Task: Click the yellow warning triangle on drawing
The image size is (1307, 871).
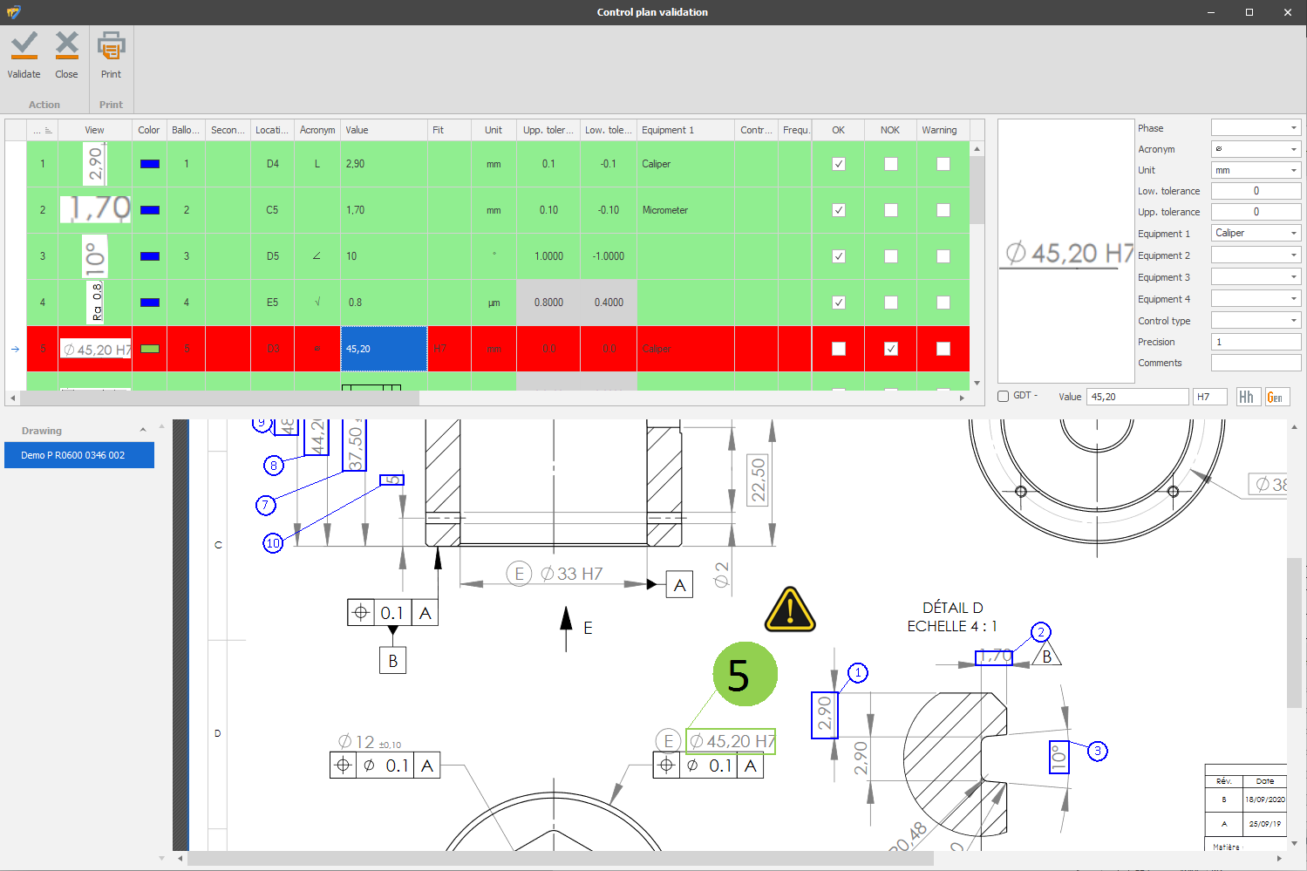Action: pyautogui.click(x=789, y=609)
